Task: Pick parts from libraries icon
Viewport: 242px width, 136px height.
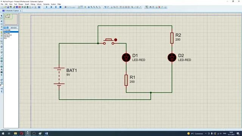Action: pyautogui.click(x=132, y=7)
